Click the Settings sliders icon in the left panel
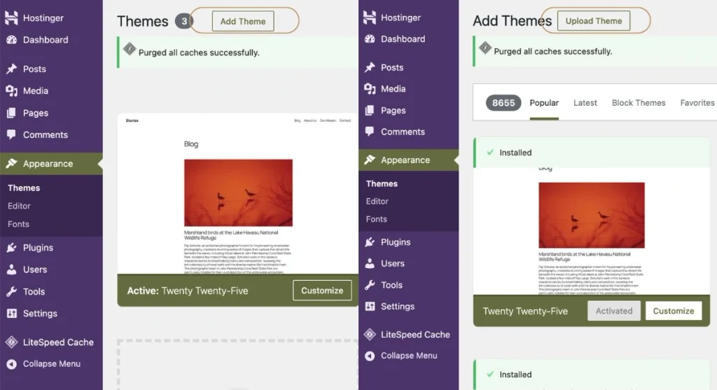The image size is (717, 390). pos(11,313)
